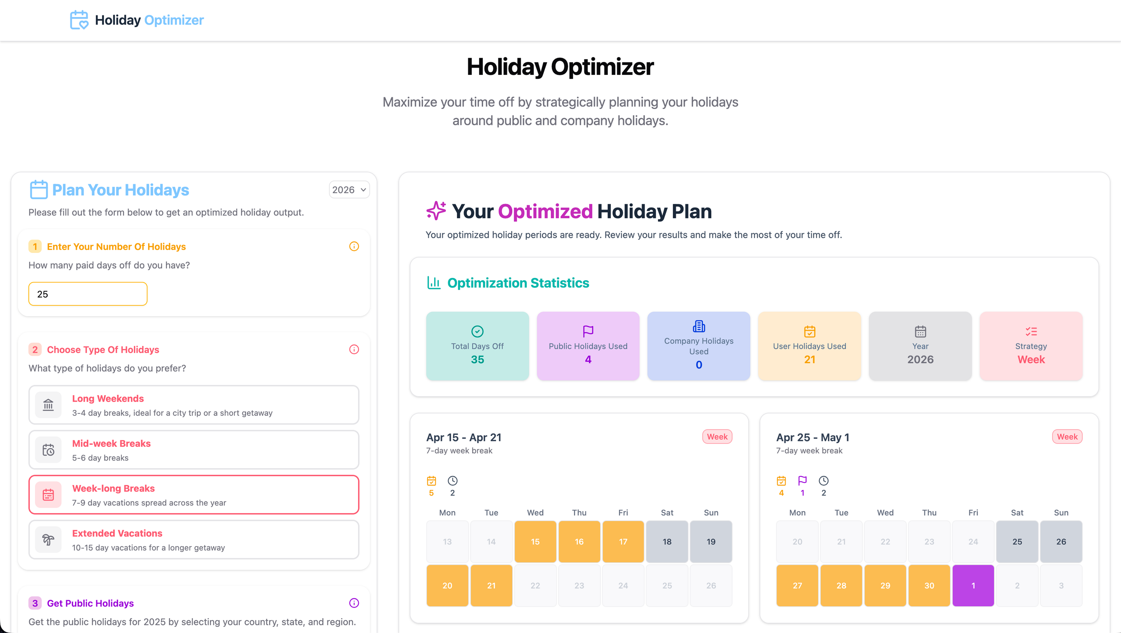The image size is (1121, 633).
Task: Click the palm tree icon on Extended Vacations
Action: [48, 539]
